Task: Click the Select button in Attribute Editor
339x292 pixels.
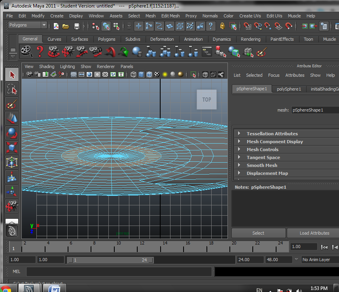Action: point(258,233)
